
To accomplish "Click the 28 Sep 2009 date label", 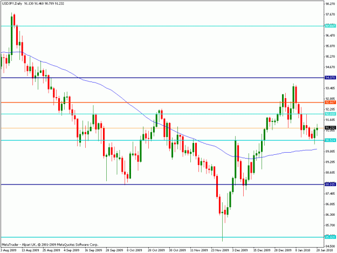I will point(114,250).
